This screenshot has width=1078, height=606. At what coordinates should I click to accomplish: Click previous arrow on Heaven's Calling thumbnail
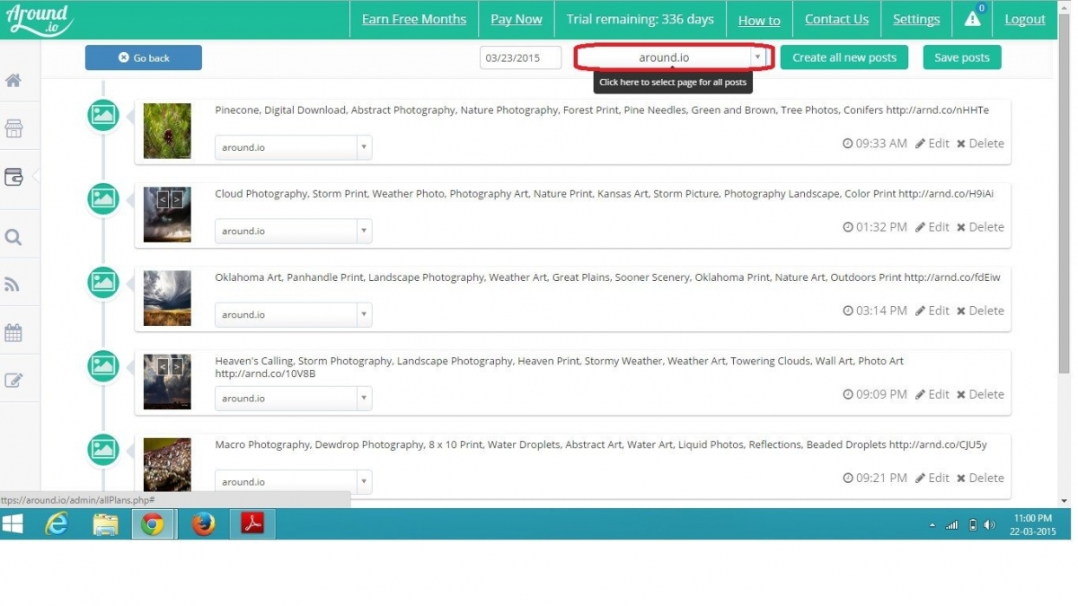163,366
